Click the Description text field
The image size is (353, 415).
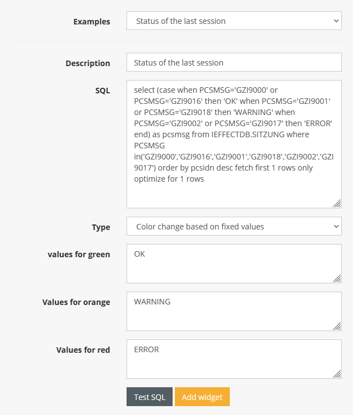click(x=234, y=63)
